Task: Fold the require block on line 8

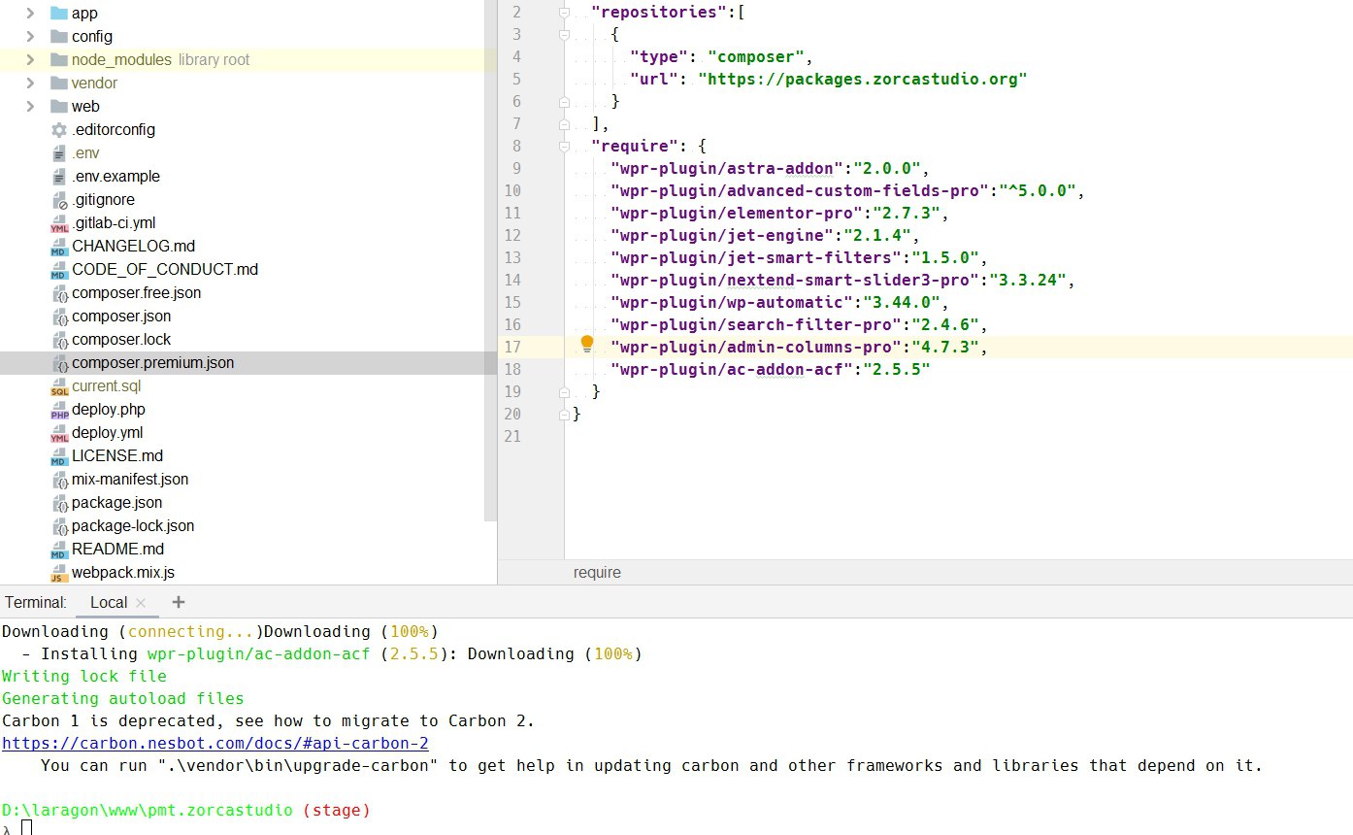Action: pos(564,147)
